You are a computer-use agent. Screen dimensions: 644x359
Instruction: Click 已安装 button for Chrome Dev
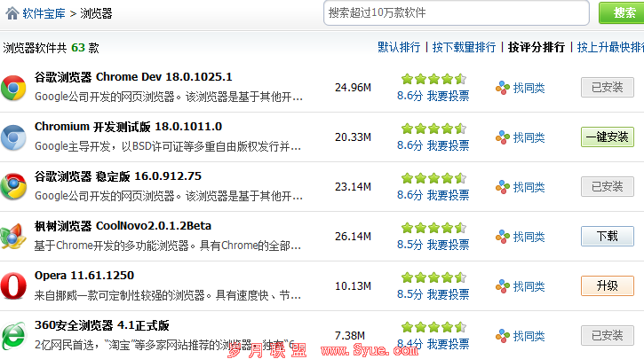(608, 87)
